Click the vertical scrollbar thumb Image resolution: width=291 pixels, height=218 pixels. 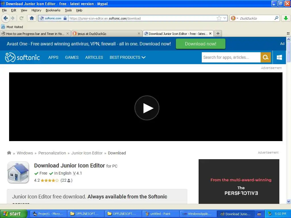click(288, 52)
